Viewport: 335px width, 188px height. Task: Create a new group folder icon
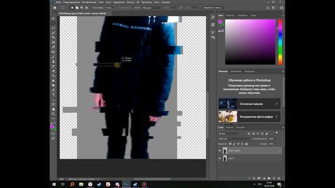[x=269, y=178]
